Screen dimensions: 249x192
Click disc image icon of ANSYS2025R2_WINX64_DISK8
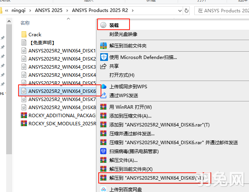24,107
